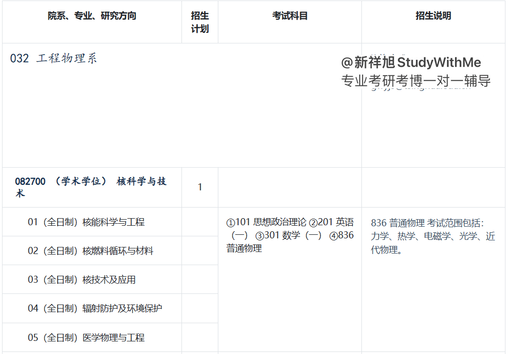Click the '招生计划' column header

(200, 22)
